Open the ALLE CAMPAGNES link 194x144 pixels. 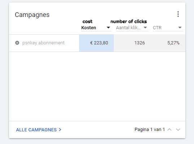pos(36,130)
